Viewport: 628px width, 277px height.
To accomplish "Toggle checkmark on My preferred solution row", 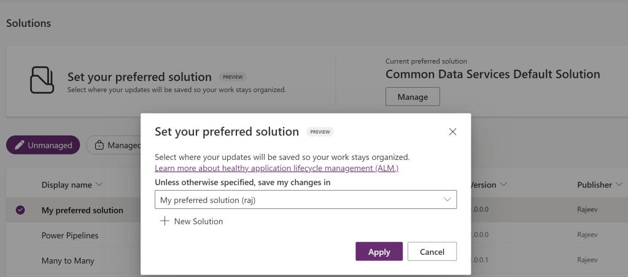I will [x=20, y=210].
